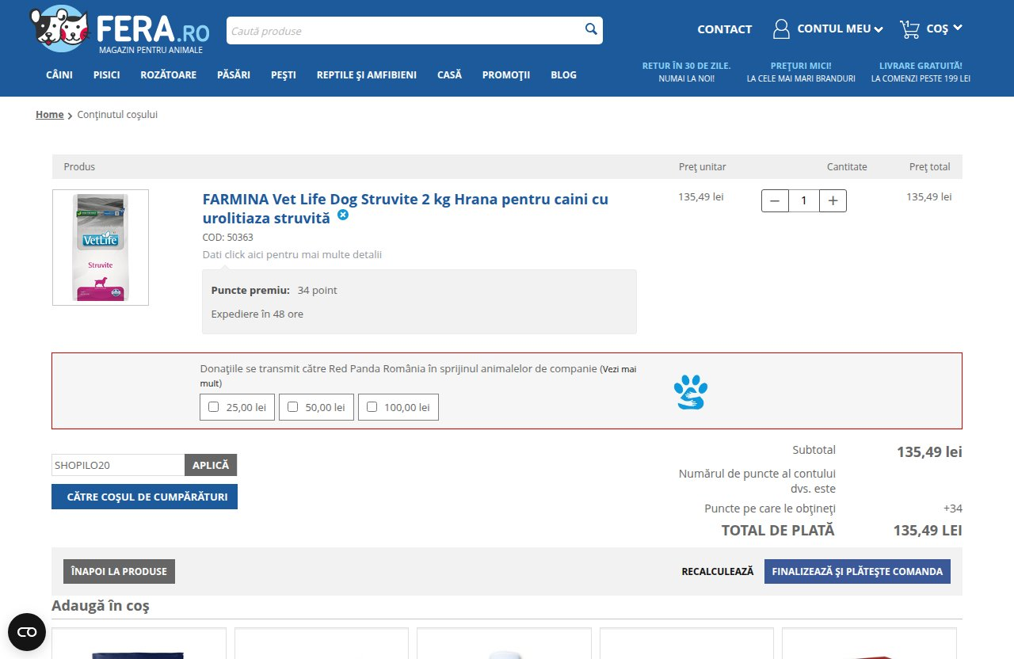Click 'LIVRARE GRATUITĂ!' header text
This screenshot has height=659, width=1014.
(921, 66)
